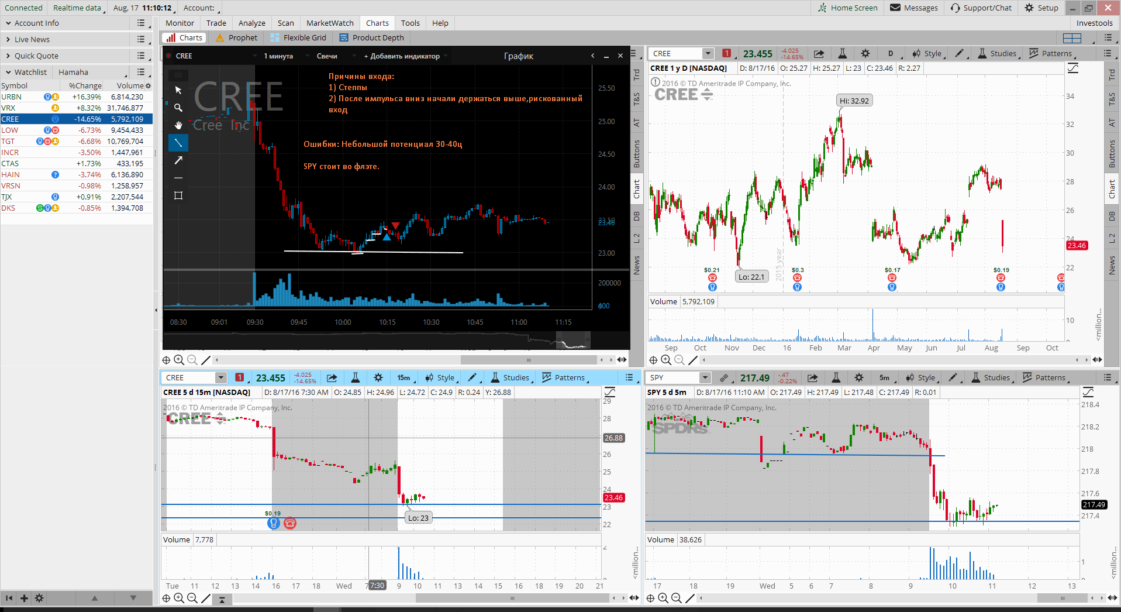Select the TGT row in the watchlist
The height and width of the screenshot is (612, 1121).
coord(76,142)
